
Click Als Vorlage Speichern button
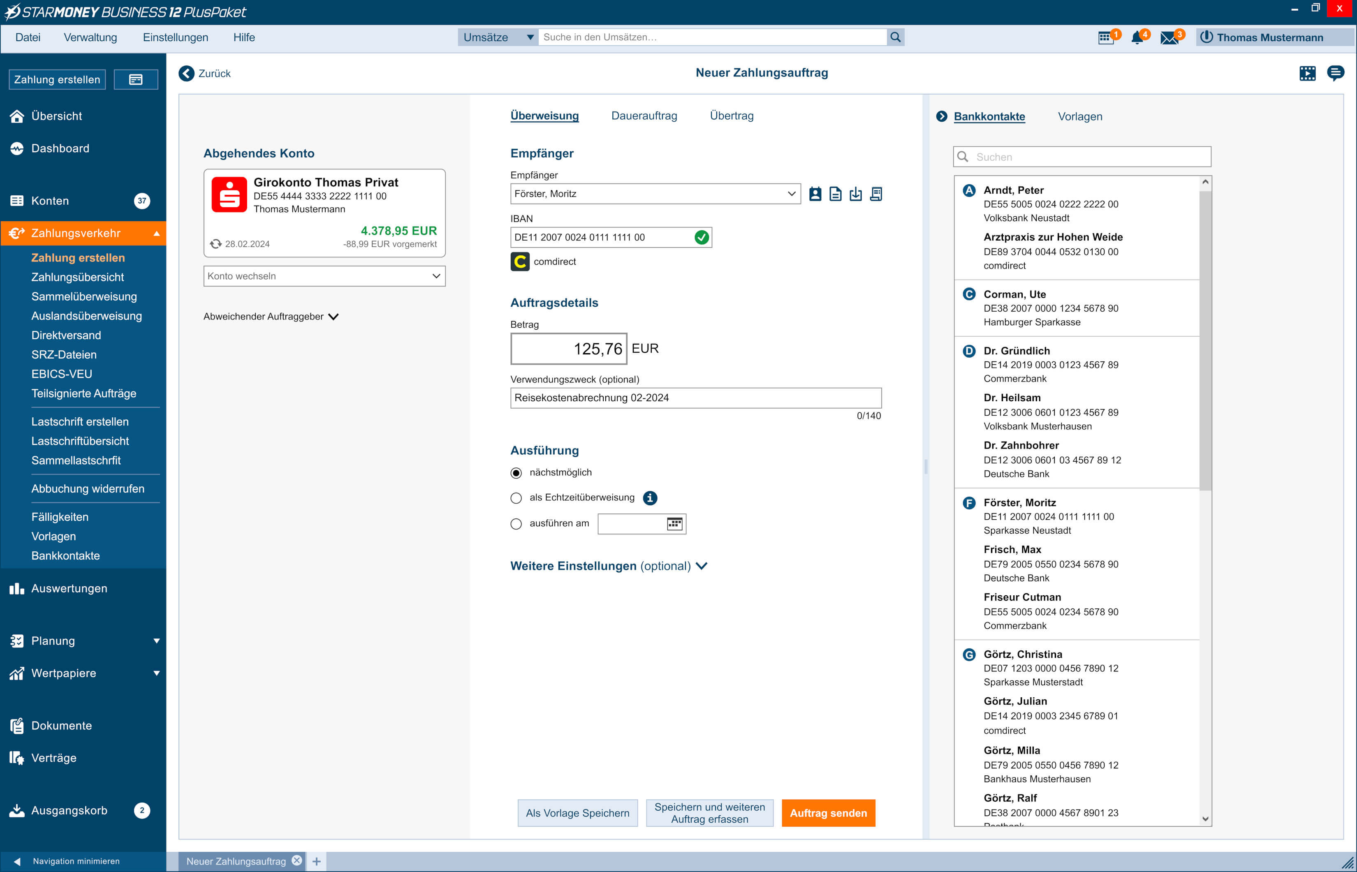[578, 813]
